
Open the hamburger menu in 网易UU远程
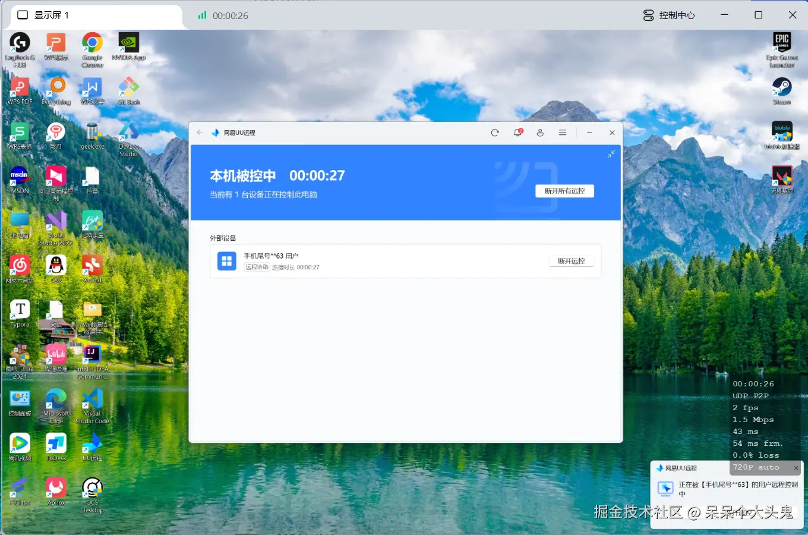click(x=563, y=133)
